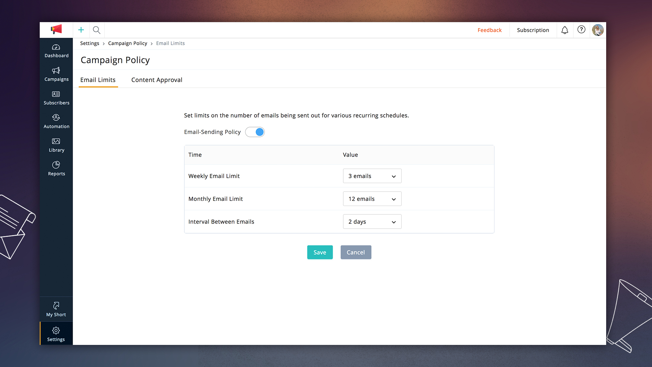Screen dimensions: 652x367
Task: Open My Short shortcuts icon
Action: (56, 306)
